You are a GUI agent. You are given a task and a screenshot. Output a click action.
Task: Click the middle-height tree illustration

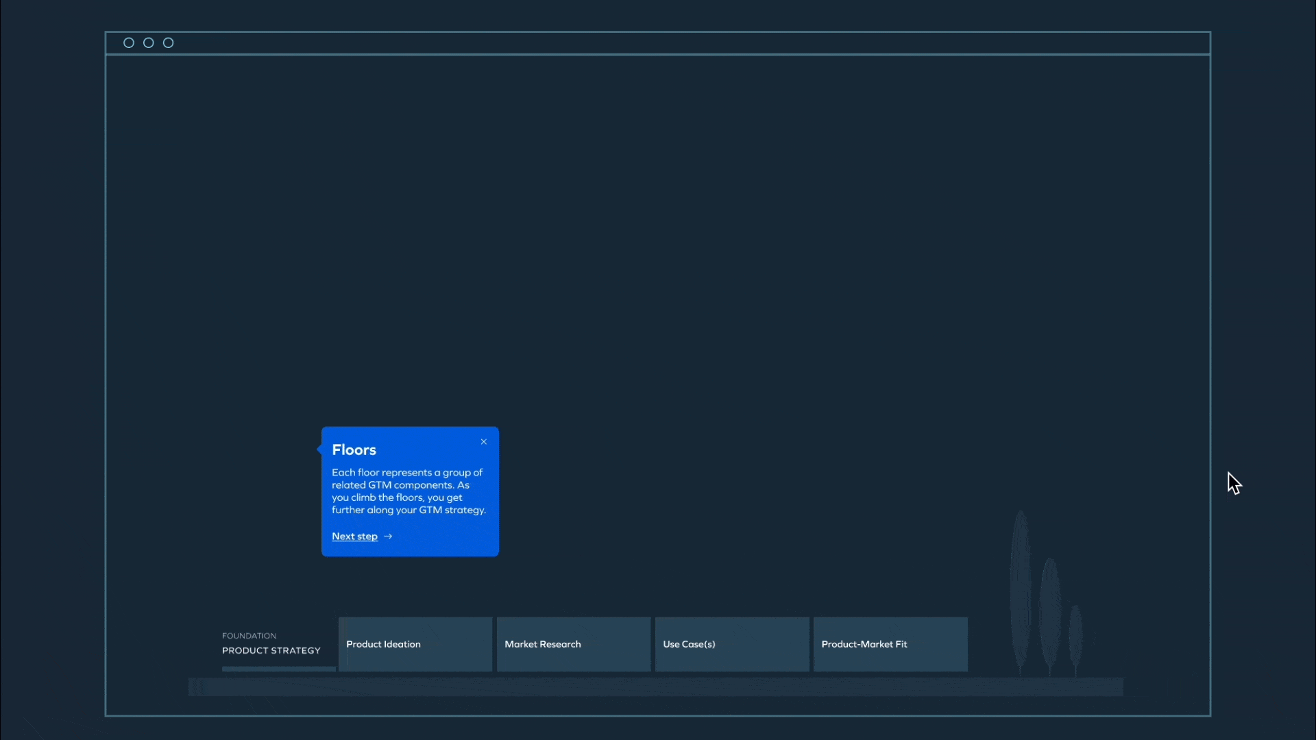(1050, 613)
